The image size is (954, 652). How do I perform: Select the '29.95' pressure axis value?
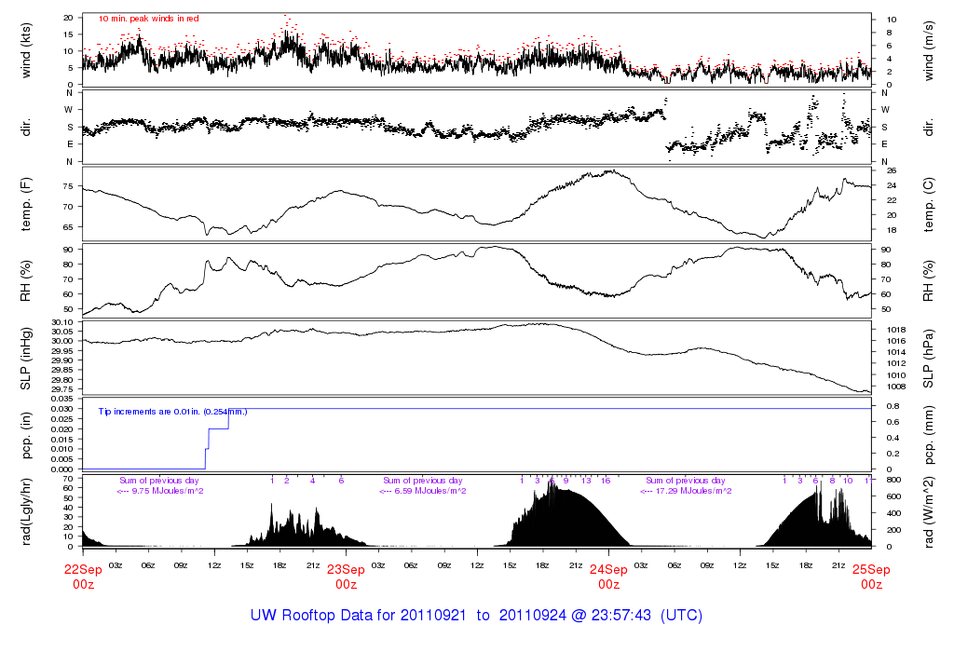[x=62, y=351]
